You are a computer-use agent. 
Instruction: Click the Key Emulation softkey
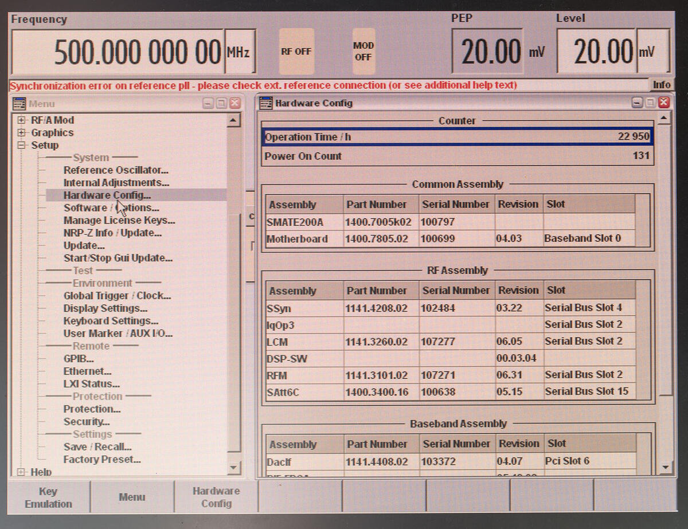coord(48,497)
